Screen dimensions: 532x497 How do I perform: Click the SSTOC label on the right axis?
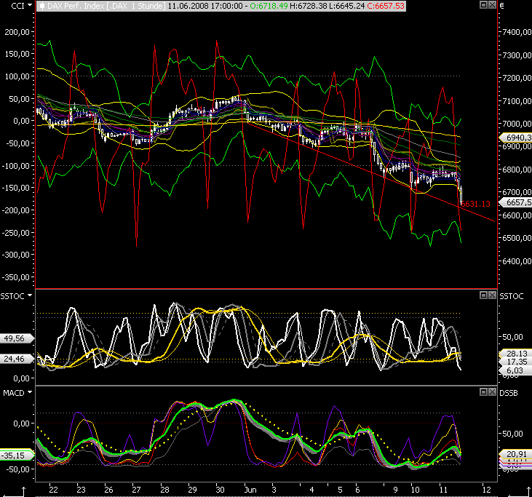pyautogui.click(x=512, y=296)
